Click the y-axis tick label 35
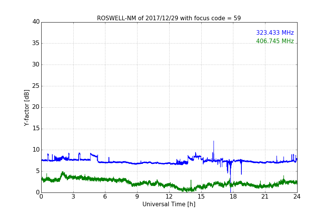Screen dimensions: 330x220 click(x=36, y=43)
